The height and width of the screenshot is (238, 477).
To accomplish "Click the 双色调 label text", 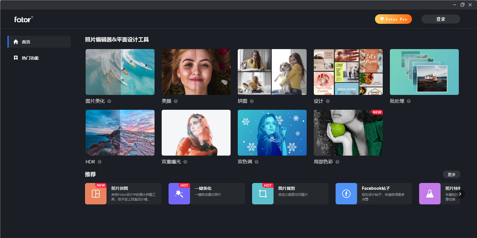I will tap(245, 162).
